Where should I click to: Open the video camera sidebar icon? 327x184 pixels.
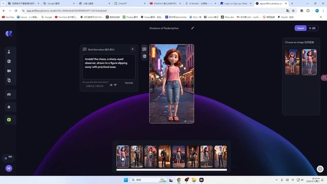point(9,71)
